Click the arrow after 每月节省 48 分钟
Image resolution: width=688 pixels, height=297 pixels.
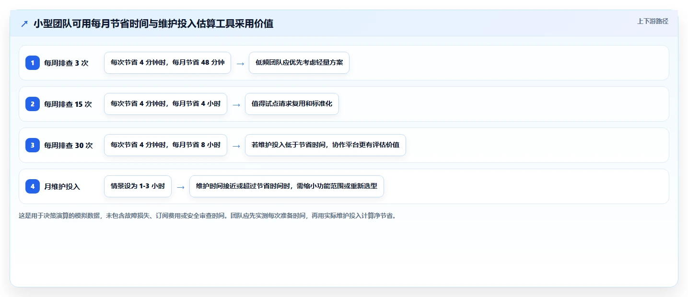240,63
